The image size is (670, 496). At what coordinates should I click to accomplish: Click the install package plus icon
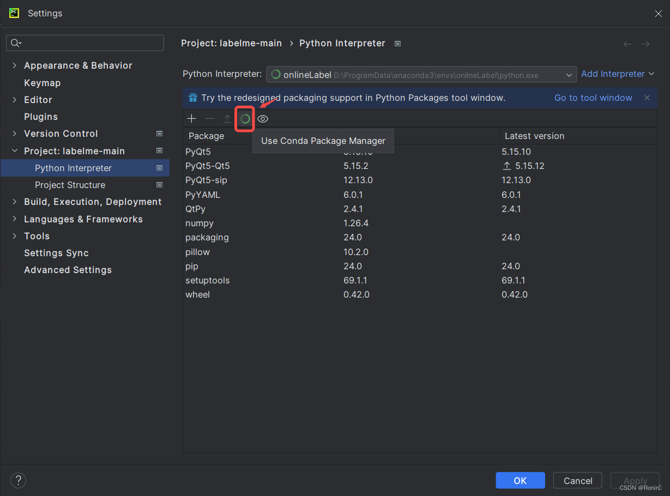192,119
